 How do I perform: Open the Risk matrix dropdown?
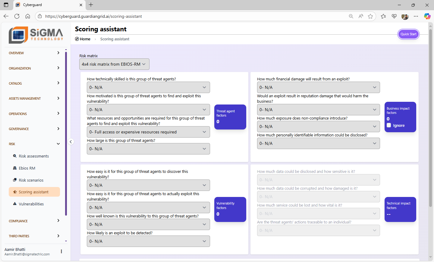[114, 64]
